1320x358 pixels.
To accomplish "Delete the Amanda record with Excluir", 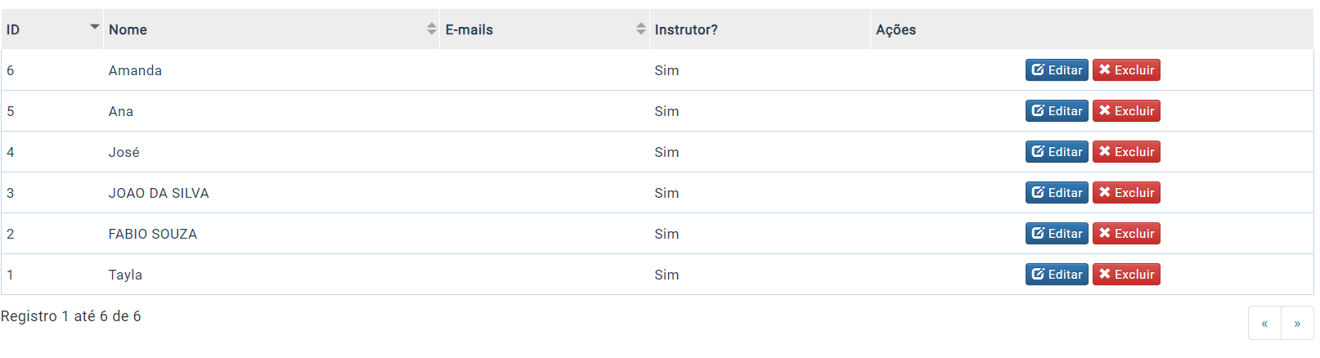I will click(x=1126, y=70).
